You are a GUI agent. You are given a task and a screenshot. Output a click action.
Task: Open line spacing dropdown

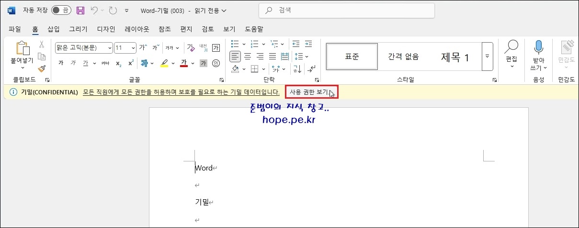point(307,56)
